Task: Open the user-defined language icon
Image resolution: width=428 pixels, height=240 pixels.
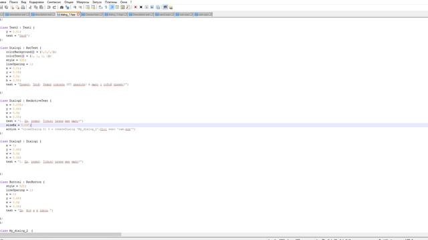Action: pos(117,7)
